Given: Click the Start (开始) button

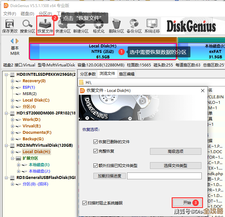Looking at the screenshot, I should point(187,203).
